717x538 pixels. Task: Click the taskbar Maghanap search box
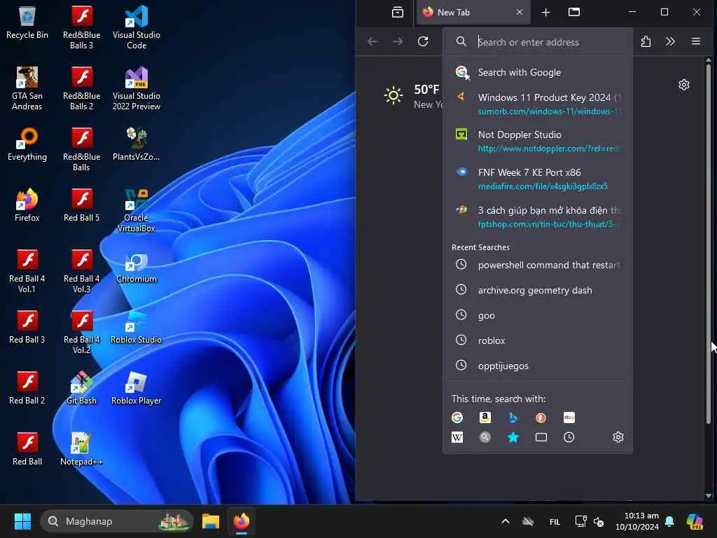point(117,521)
